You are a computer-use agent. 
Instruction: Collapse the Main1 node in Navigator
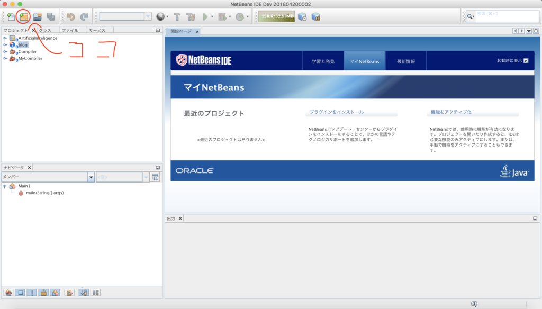pos(5,186)
